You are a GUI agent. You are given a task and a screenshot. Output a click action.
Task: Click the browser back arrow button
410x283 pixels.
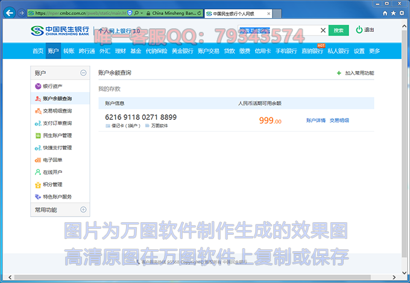[x=10, y=13]
